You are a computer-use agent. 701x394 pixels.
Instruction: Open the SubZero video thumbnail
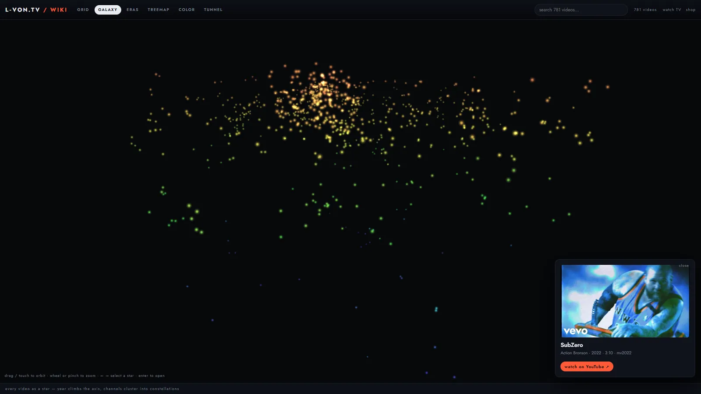625,301
